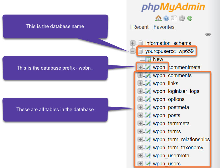Click the chain link icon
The image size is (220, 168).
pos(208,34)
